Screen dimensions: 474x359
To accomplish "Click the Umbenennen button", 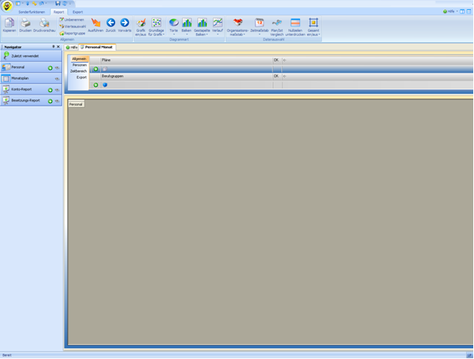I will (x=73, y=20).
